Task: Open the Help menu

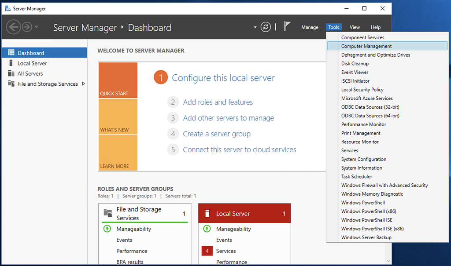Action: click(x=376, y=27)
